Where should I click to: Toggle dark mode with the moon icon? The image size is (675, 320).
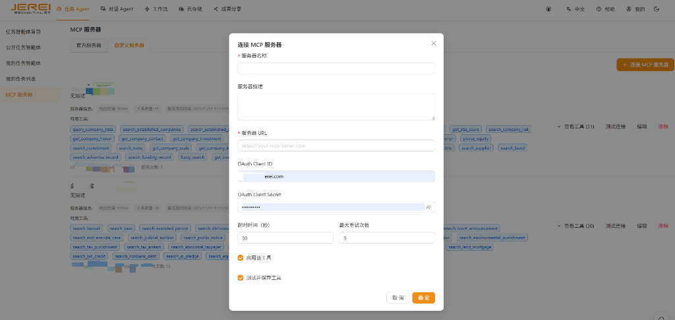point(656,9)
